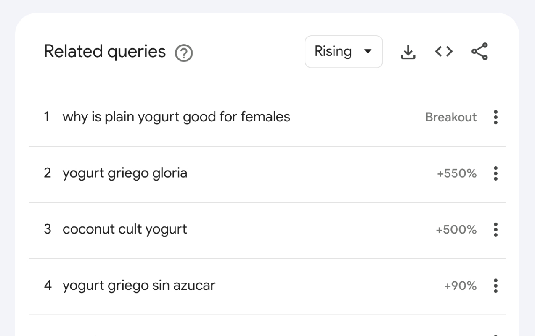The width and height of the screenshot is (535, 336).
Task: Open more options for yogurt griego sin azucar
Action: coord(495,286)
